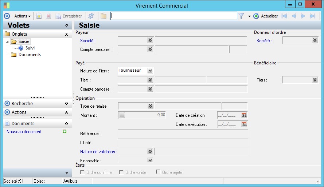
Task: Collapse the Documents panel section
Action: click(x=66, y=124)
